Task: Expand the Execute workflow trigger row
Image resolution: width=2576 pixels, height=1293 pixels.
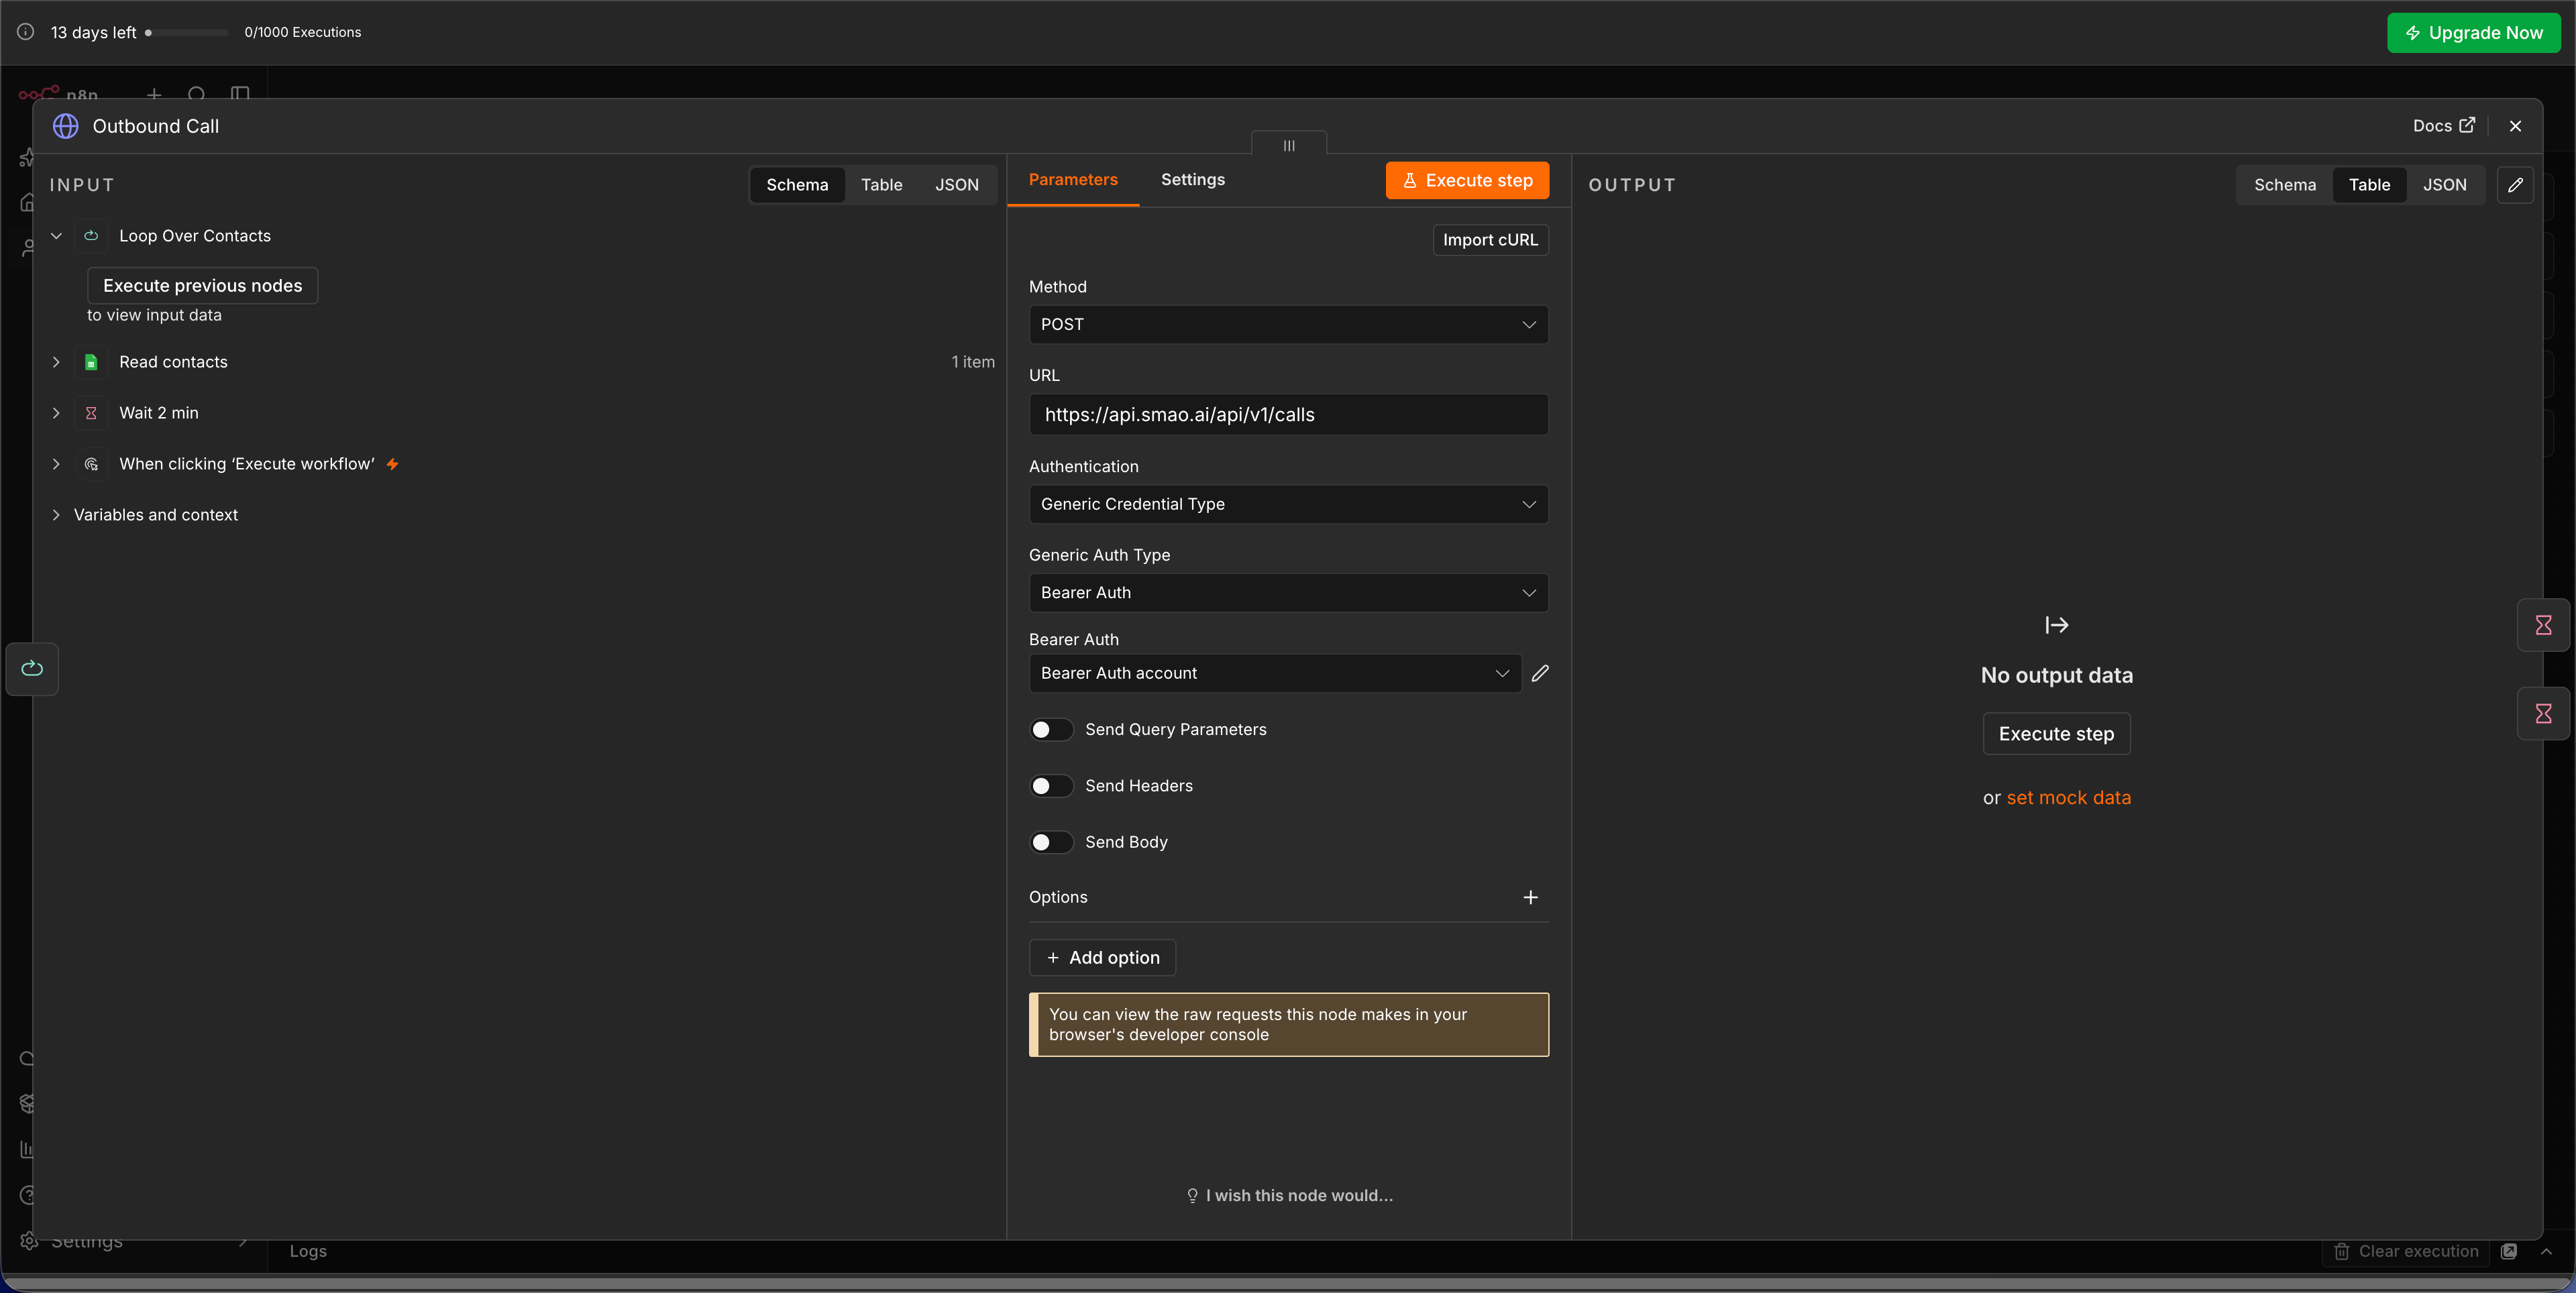Action: [x=56, y=464]
